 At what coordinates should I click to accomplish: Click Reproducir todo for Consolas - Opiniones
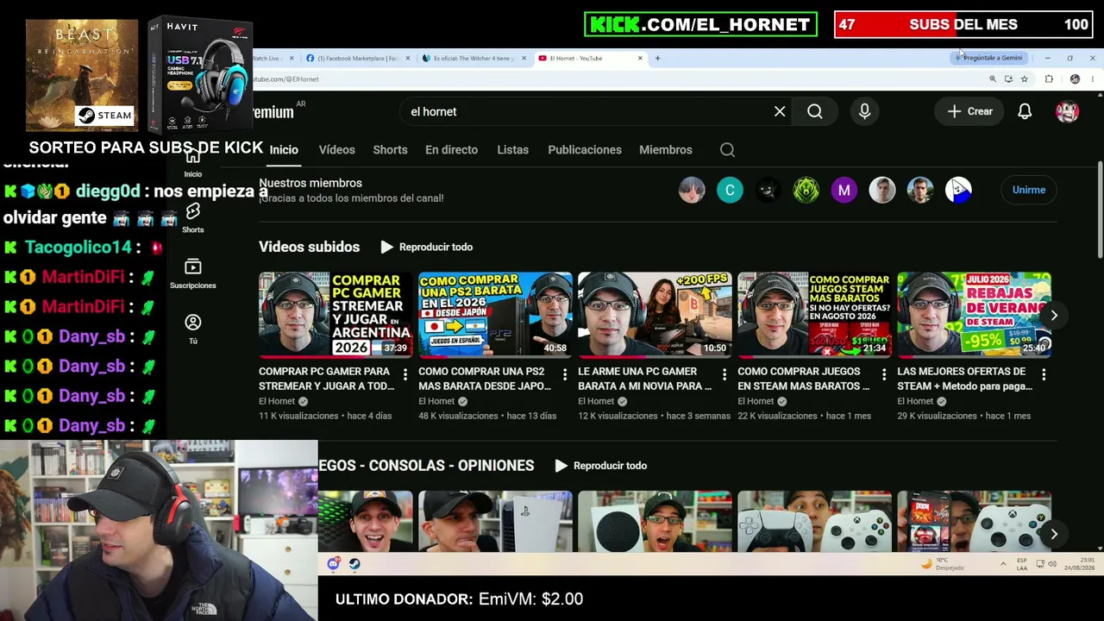601,466
